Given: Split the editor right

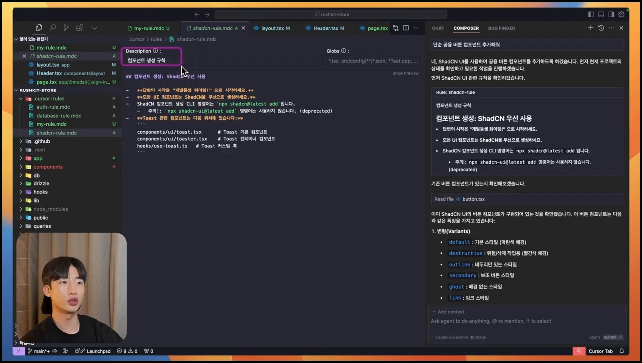Looking at the screenshot, I should [406, 28].
